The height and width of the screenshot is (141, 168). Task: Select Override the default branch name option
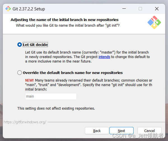coord(20,73)
